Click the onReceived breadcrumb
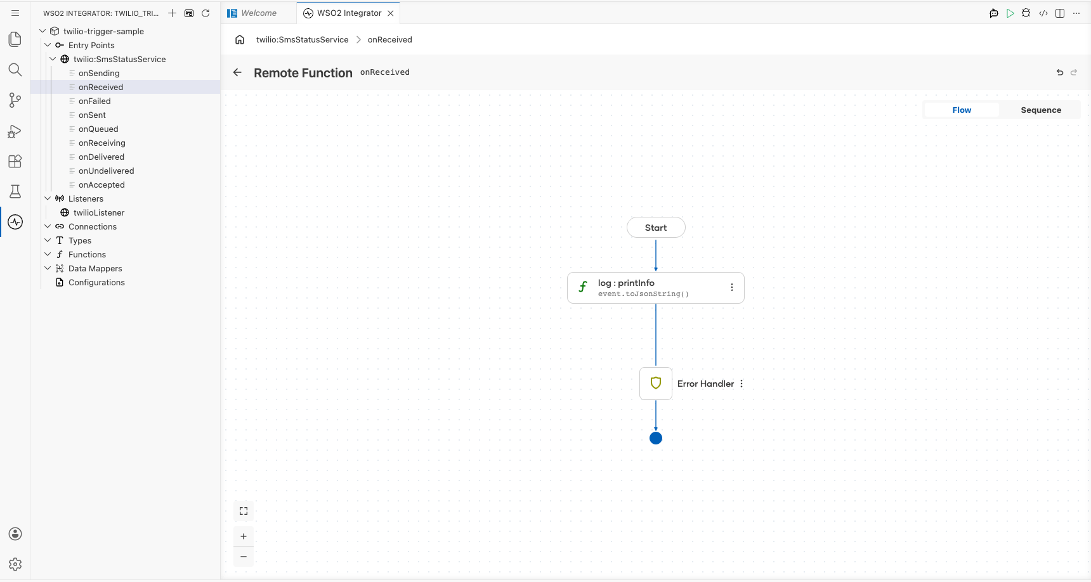Screen dimensions: 1091x582 click(389, 39)
